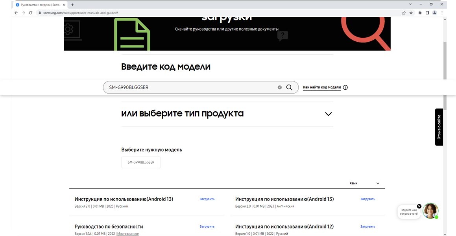456x236 pixels.
Task: Click the 'Как найти код модели' link
Action: coord(322,87)
